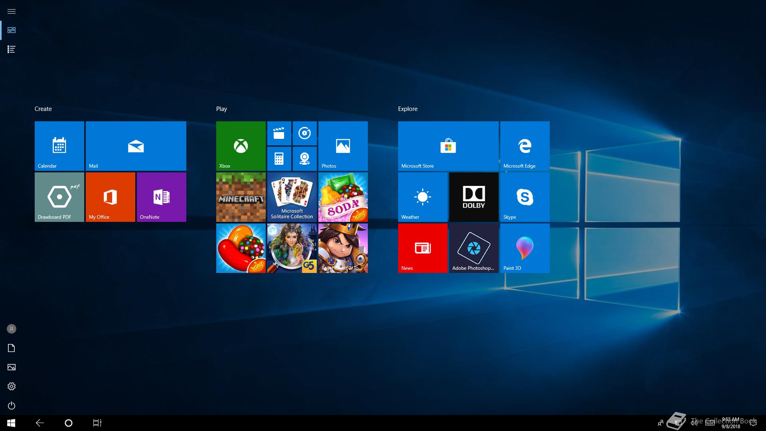This screenshot has height=431, width=766.
Task: Switch to All apps list view
Action: 12,49
